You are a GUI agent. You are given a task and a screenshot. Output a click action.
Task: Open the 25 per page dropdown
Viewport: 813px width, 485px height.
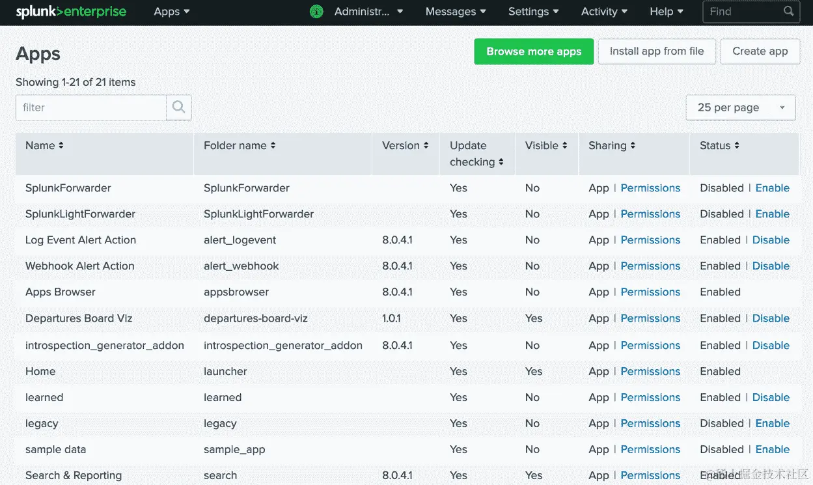click(x=740, y=107)
